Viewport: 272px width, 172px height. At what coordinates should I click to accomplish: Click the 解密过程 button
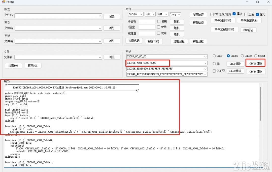click(198, 41)
